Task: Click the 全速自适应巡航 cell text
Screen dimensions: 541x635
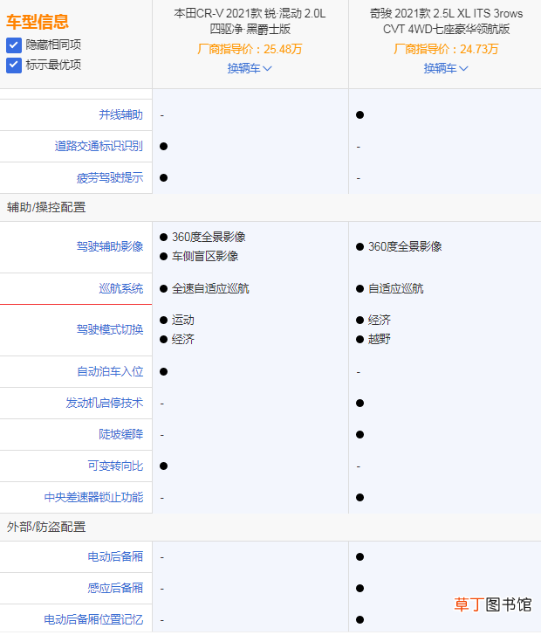Action: click(210, 289)
